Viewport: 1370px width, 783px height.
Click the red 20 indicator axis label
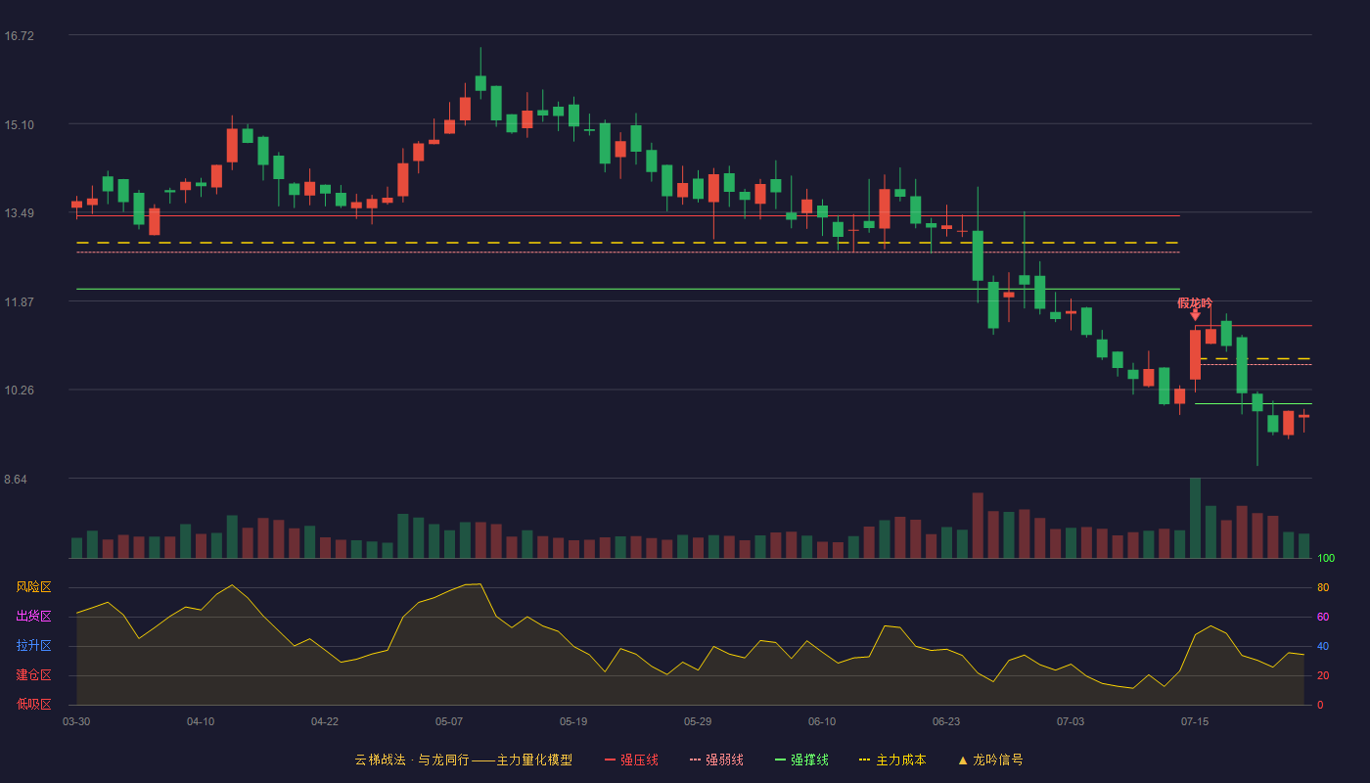[x=1323, y=676]
